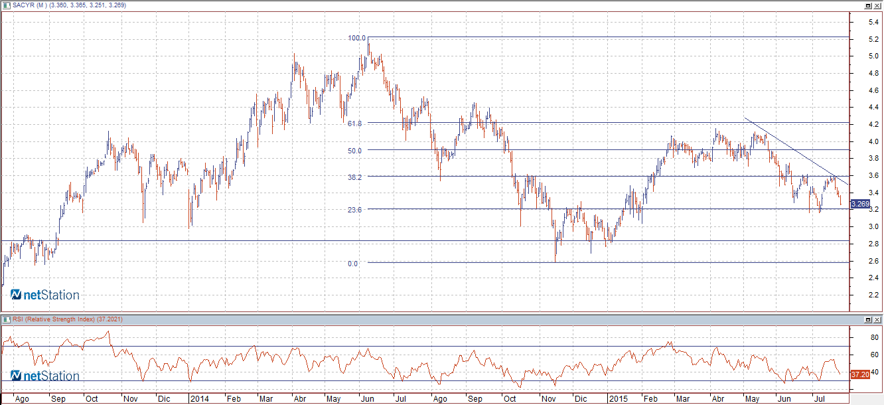884x405 pixels.
Task: Maximize the RSI indicator panel
Action: coord(868,319)
